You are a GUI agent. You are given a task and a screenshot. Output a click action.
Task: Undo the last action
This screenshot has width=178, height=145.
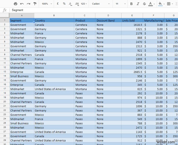(x=22, y=4)
